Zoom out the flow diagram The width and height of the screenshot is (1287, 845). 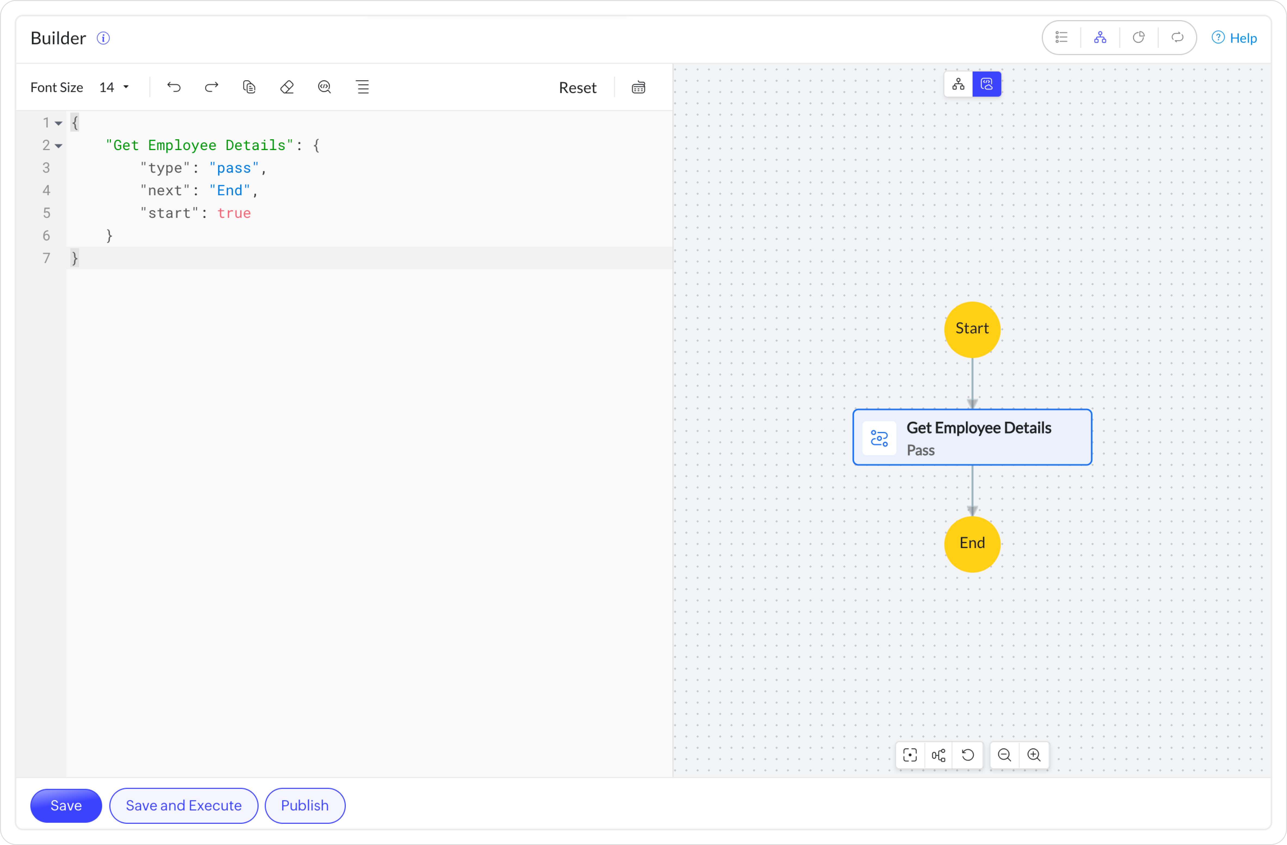tap(1004, 755)
